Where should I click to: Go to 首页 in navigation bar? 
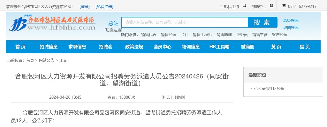(20, 47)
